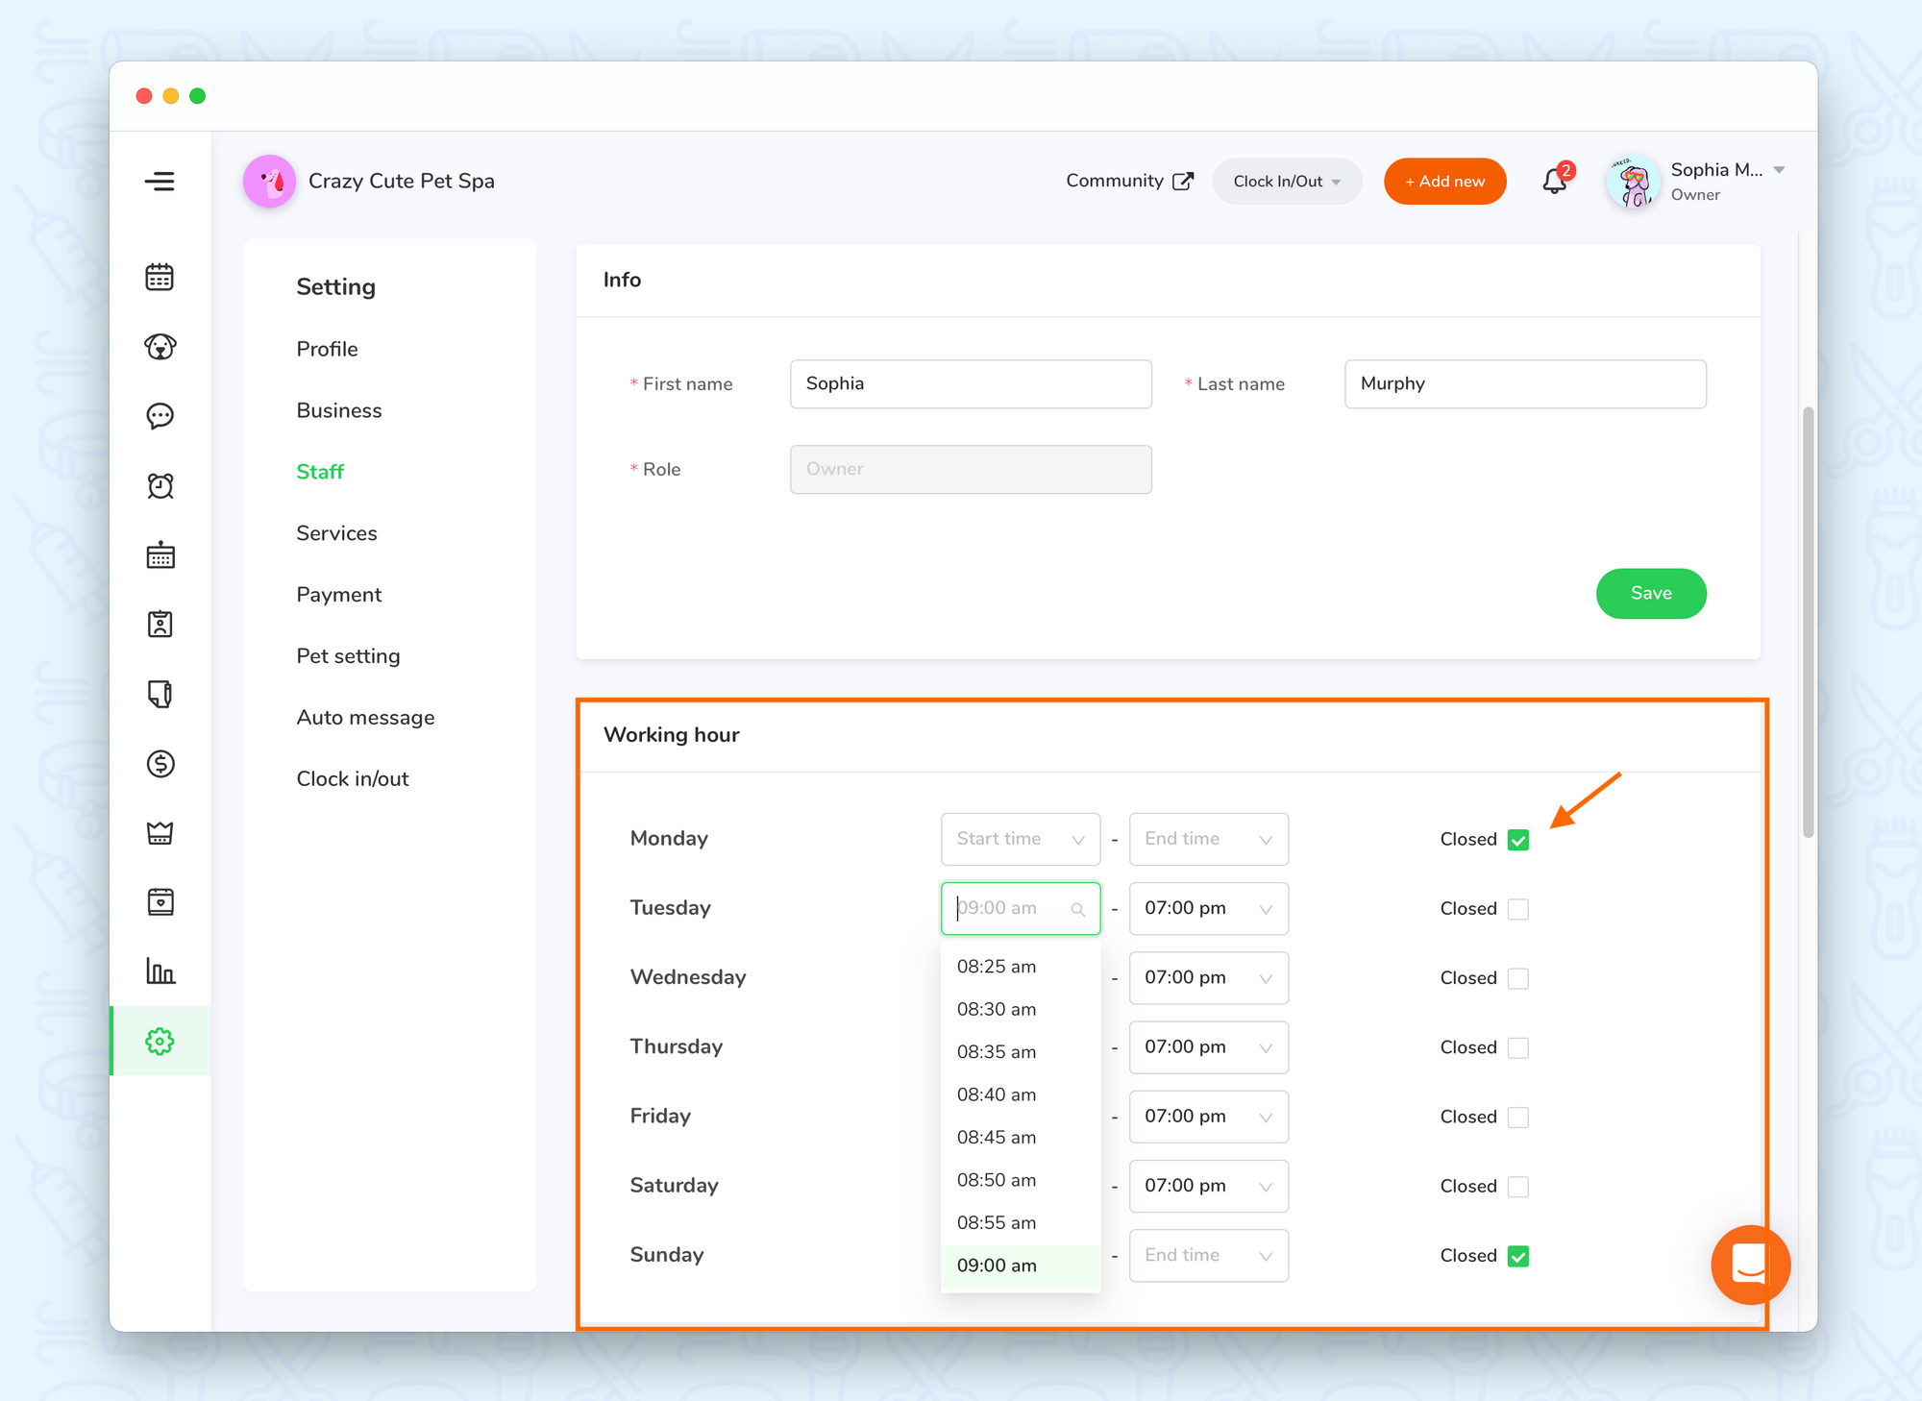Go to Profile settings

[327, 349]
